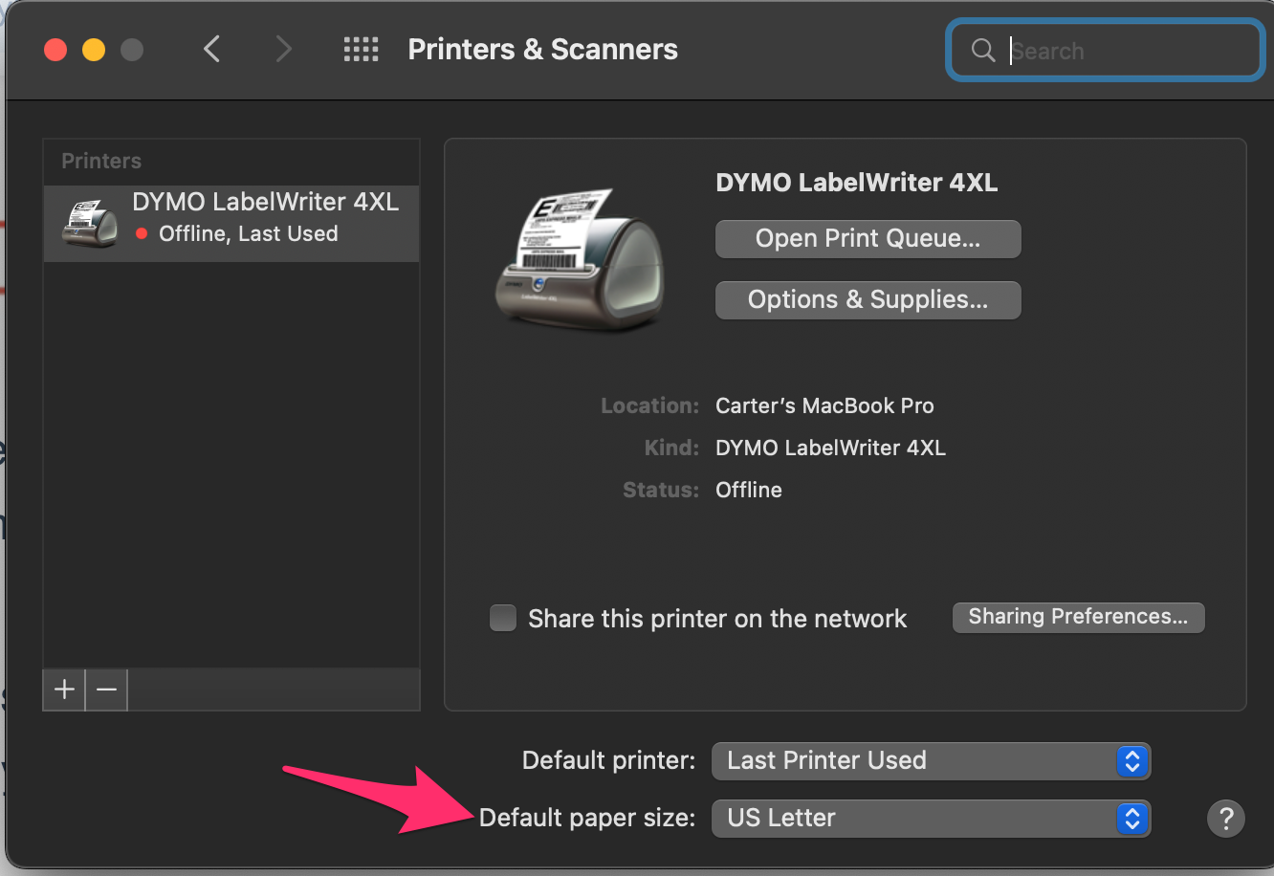Click the magnifier icon in Search field
Screen dimensions: 1274x876
983,51
